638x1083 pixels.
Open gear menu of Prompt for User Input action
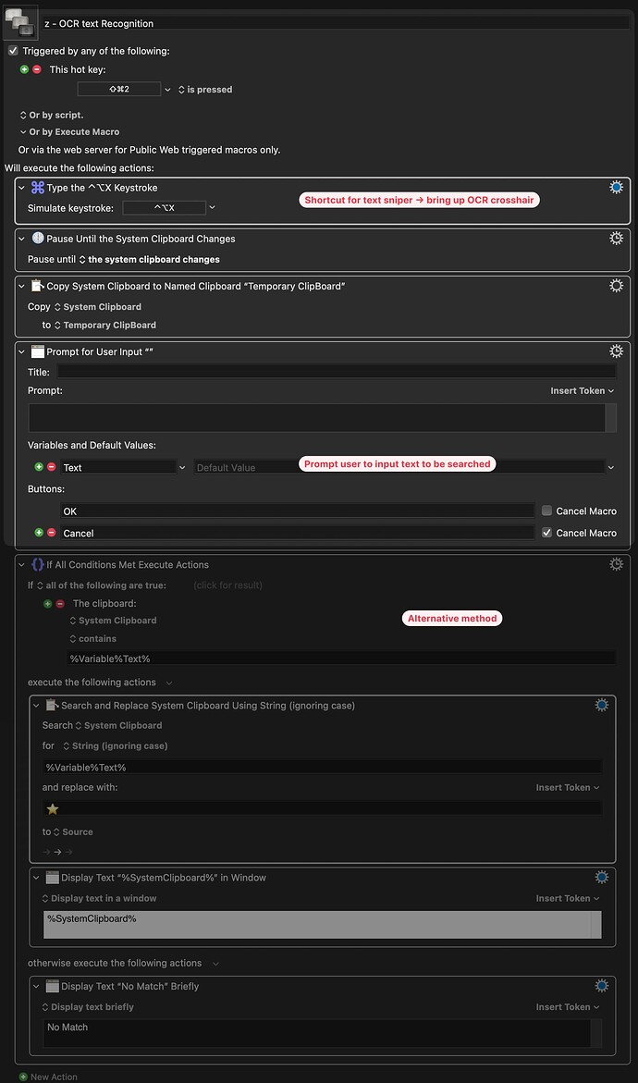tap(617, 351)
